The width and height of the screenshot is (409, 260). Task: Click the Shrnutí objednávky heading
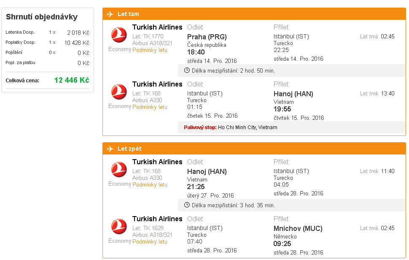coord(42,17)
